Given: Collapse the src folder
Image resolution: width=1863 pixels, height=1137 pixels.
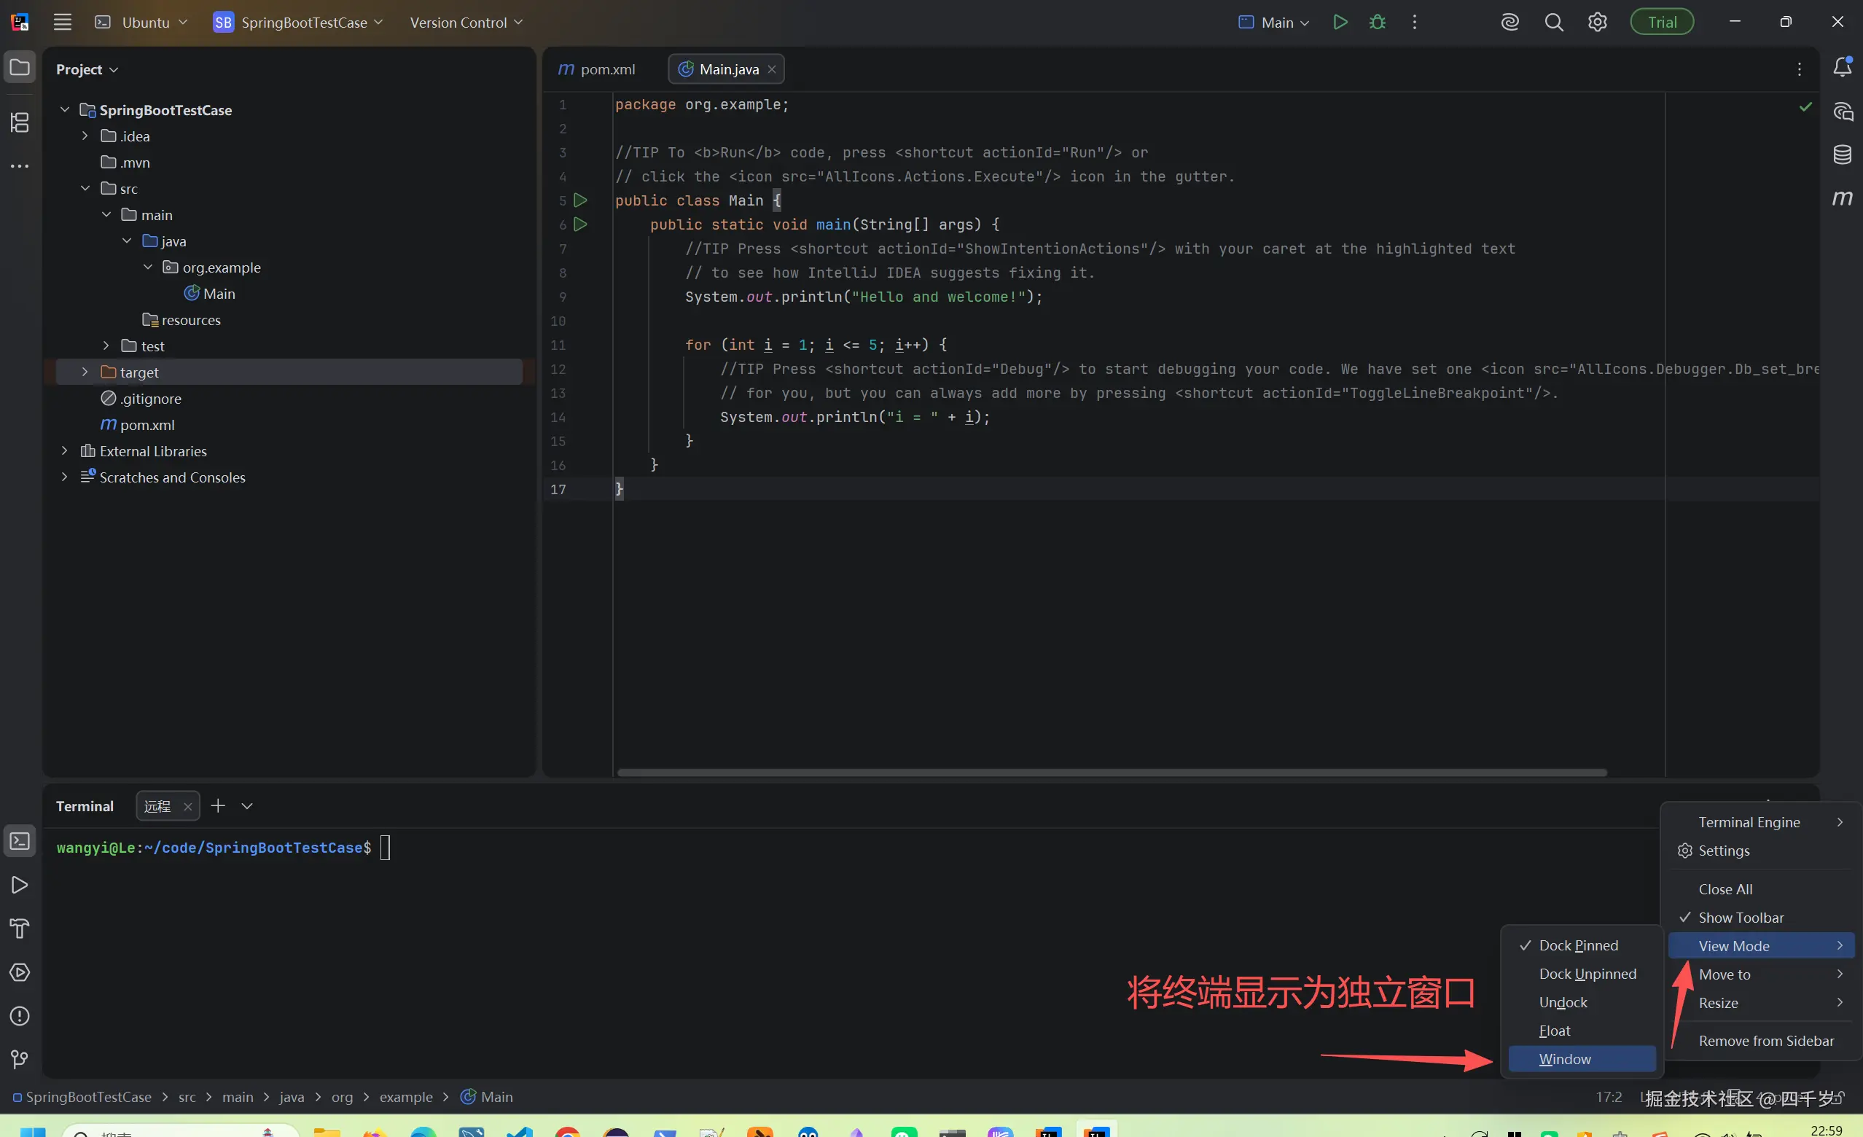Looking at the screenshot, I should (85, 188).
